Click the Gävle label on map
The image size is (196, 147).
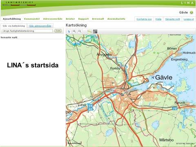click(164, 78)
